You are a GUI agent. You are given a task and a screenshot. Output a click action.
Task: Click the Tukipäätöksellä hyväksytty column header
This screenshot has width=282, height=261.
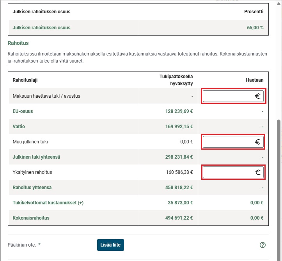point(176,80)
